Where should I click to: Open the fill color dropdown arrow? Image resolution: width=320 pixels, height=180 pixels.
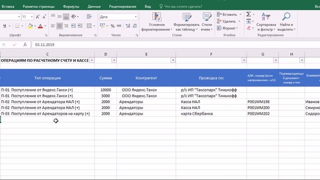tap(35, 26)
